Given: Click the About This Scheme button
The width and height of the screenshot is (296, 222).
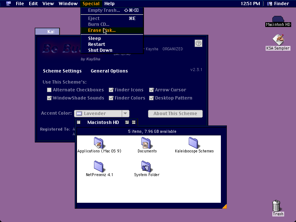Looking at the screenshot, I should point(175,114).
